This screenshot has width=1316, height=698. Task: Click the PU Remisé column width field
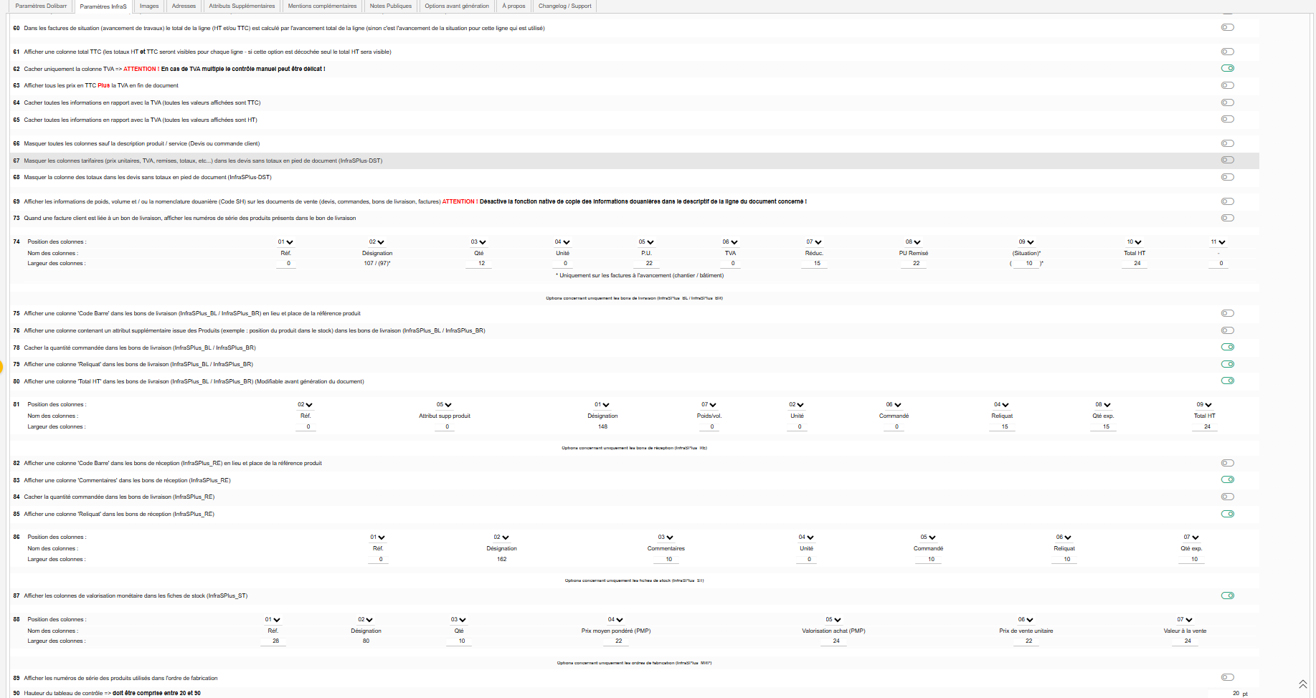pos(916,264)
